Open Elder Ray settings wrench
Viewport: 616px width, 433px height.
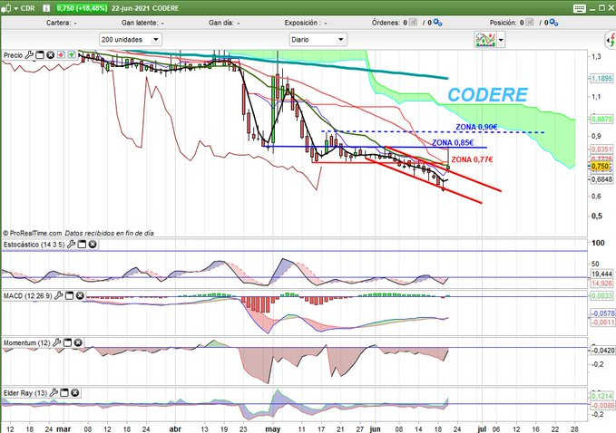pos(54,392)
